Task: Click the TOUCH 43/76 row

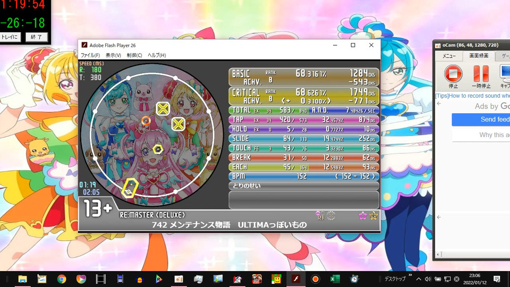Action: (x=304, y=148)
